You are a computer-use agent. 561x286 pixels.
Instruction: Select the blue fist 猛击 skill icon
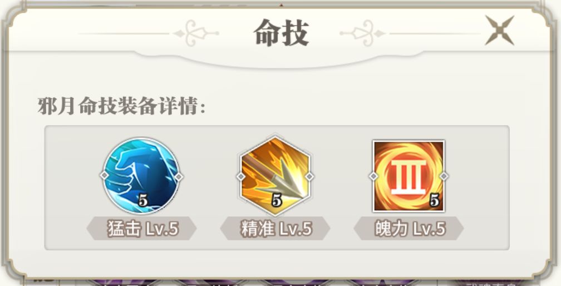(x=141, y=175)
